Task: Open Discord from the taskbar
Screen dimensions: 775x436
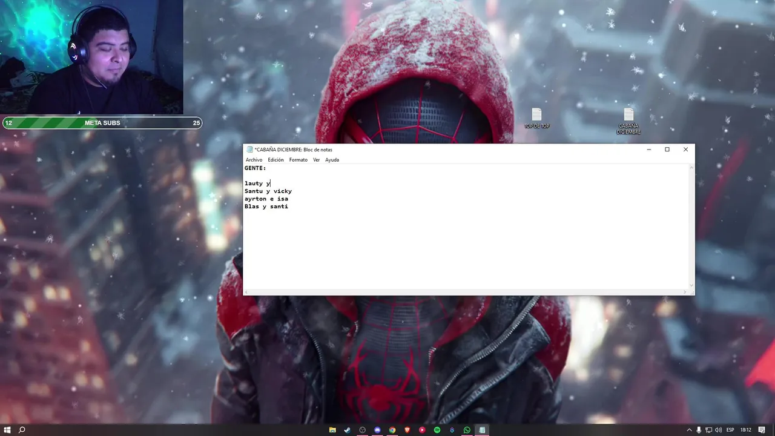Action: pos(377,430)
